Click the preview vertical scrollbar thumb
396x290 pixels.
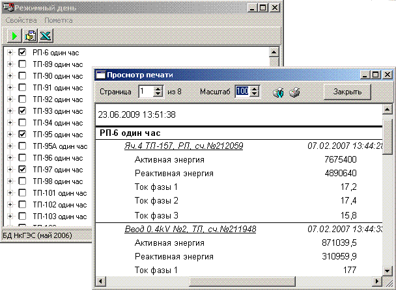387,137
